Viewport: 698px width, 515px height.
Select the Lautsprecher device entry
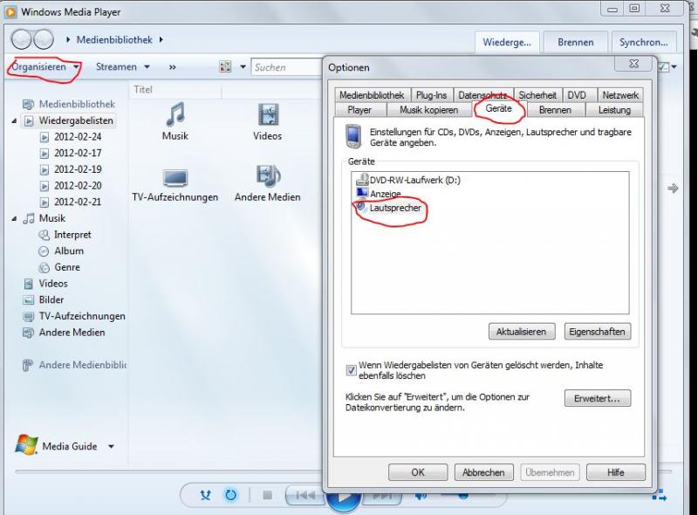tap(388, 208)
